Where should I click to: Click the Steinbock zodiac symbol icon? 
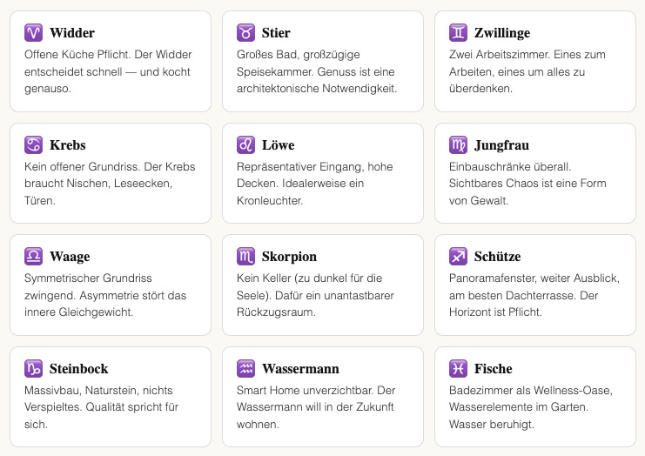(x=33, y=368)
